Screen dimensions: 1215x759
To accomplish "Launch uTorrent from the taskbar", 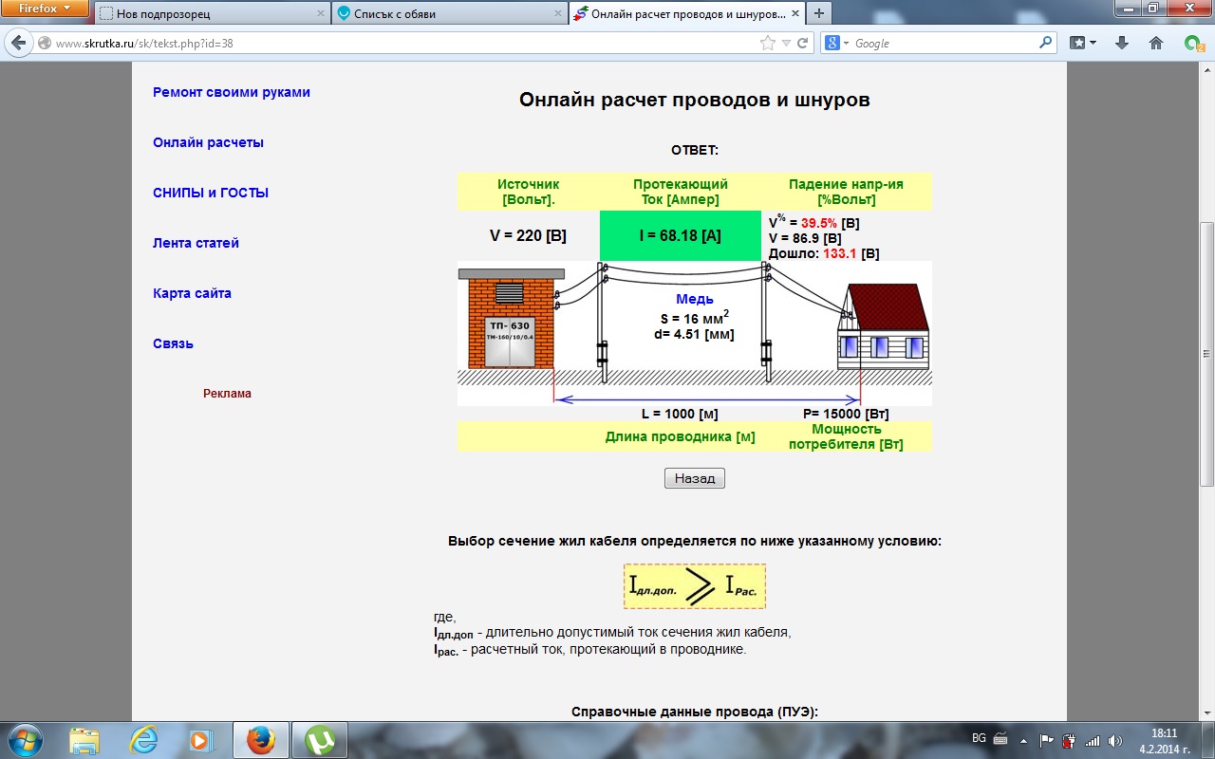I will click(x=320, y=739).
